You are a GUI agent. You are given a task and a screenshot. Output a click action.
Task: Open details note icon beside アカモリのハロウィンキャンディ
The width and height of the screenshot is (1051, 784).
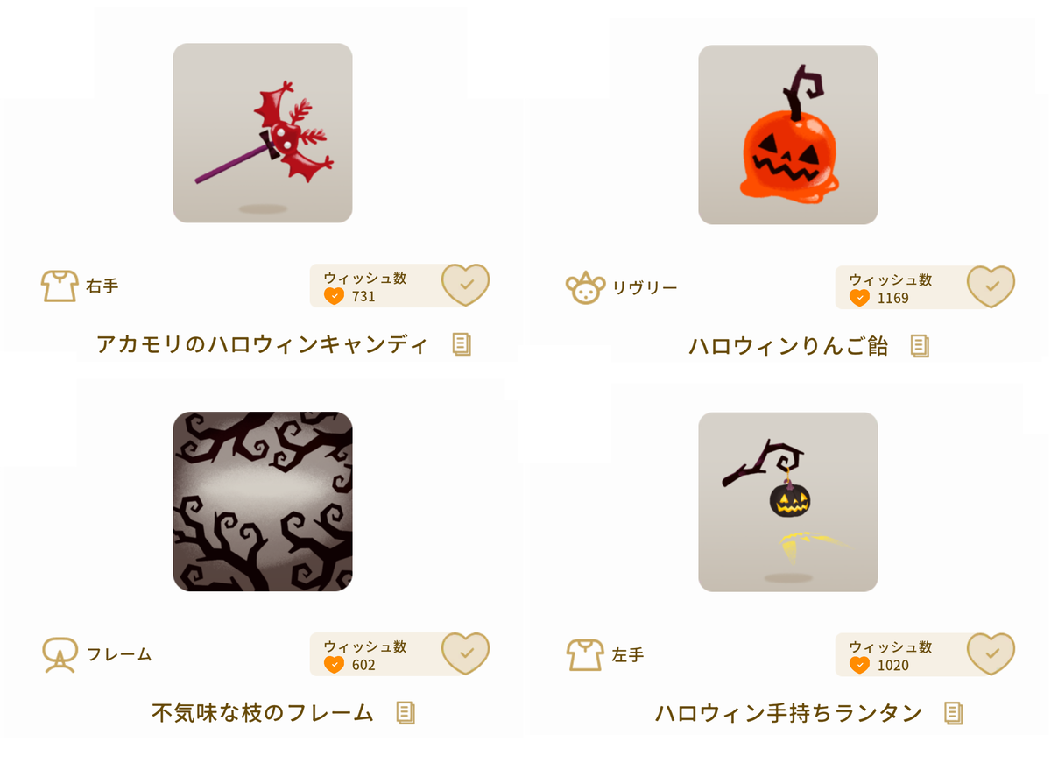pos(462,344)
